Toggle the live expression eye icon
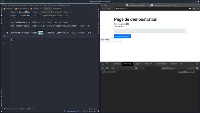200x113 pixels. [136, 68]
